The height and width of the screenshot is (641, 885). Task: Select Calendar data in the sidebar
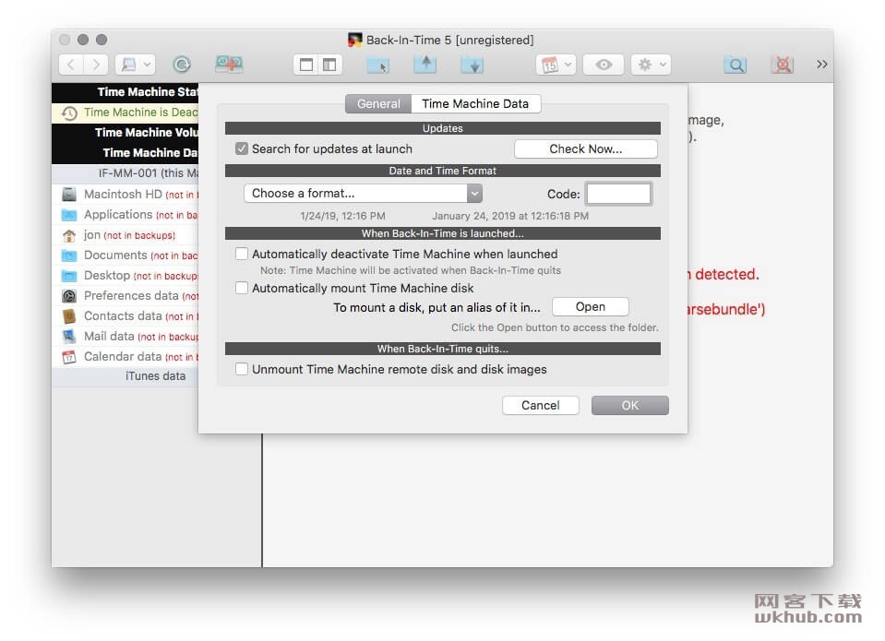(126, 357)
